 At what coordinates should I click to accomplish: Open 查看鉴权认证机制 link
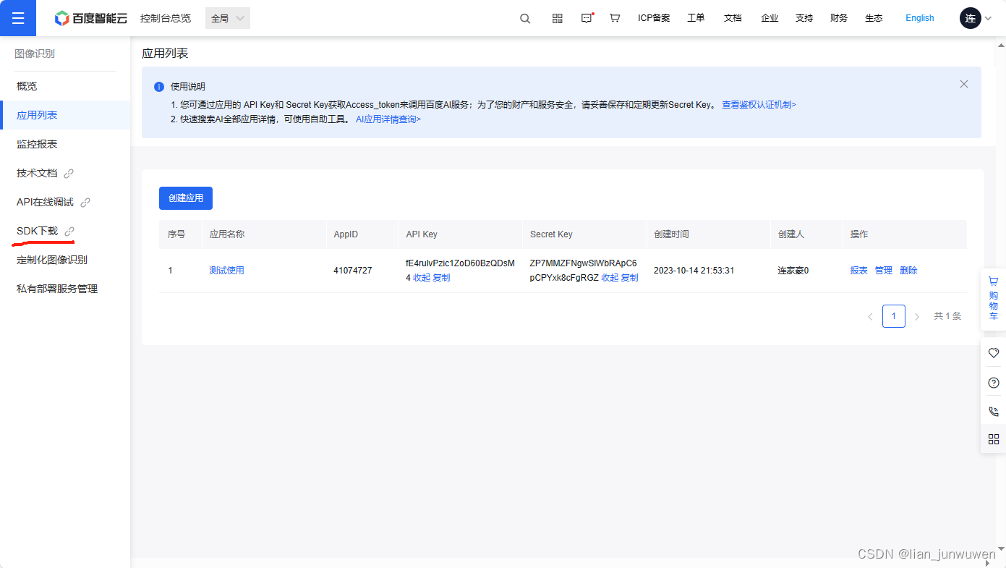click(759, 105)
